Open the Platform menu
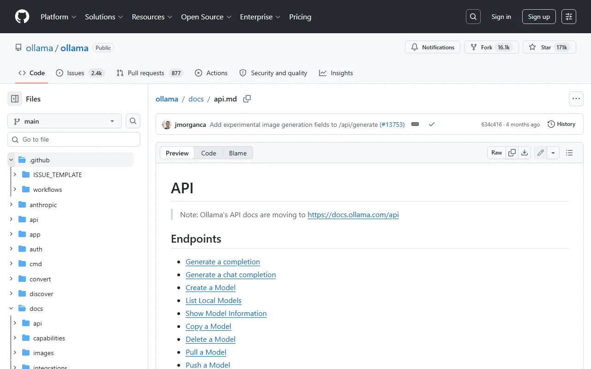 pyautogui.click(x=58, y=17)
